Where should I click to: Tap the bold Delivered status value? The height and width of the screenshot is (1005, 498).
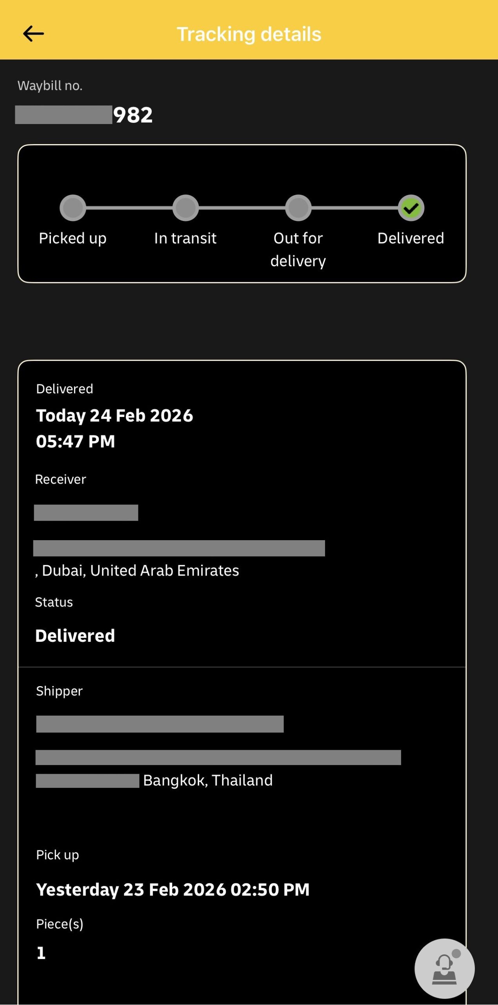[x=75, y=636]
